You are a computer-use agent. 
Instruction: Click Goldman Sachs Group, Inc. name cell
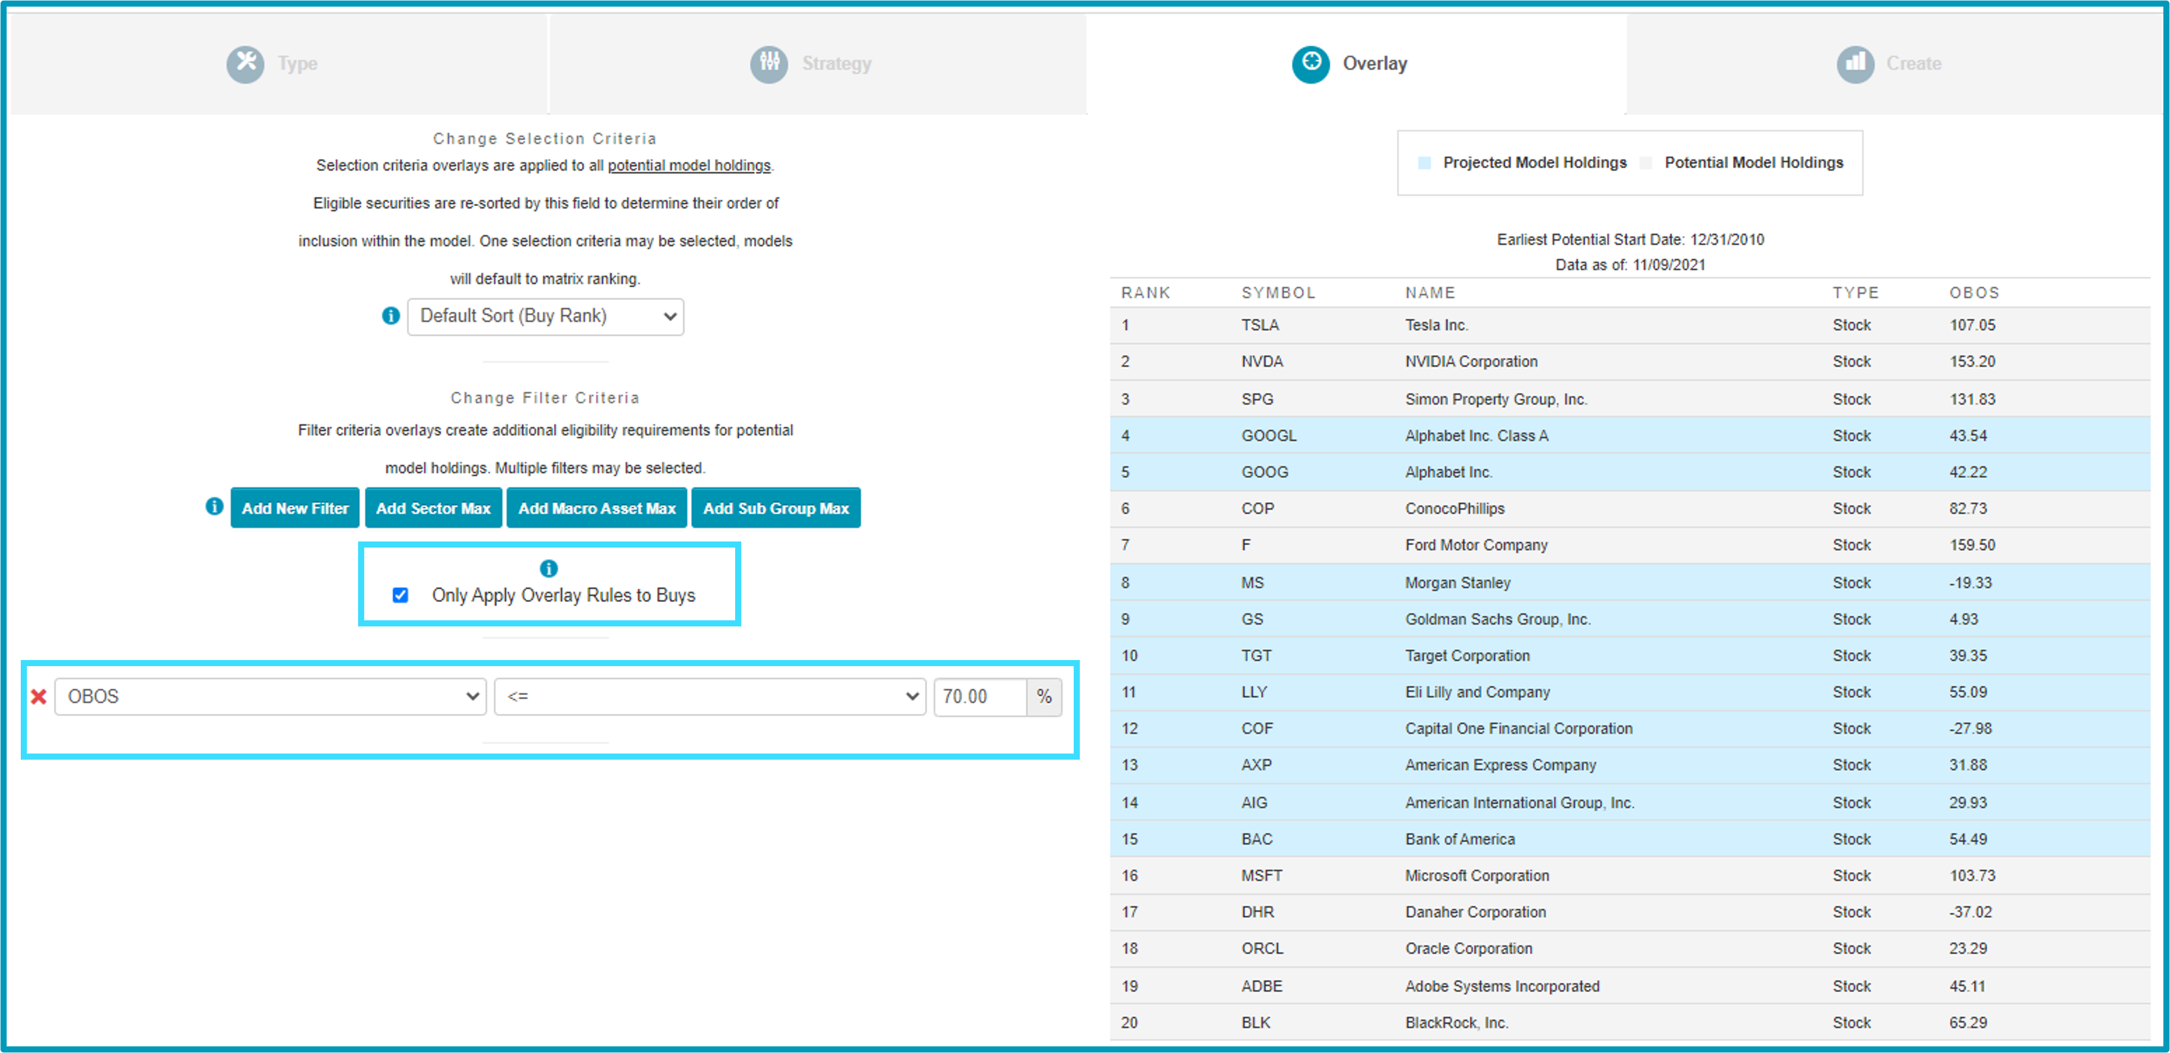[1497, 619]
